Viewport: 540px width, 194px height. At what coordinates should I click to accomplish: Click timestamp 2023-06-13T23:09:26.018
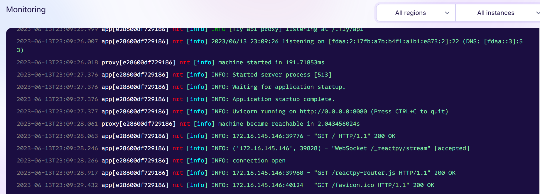point(58,62)
